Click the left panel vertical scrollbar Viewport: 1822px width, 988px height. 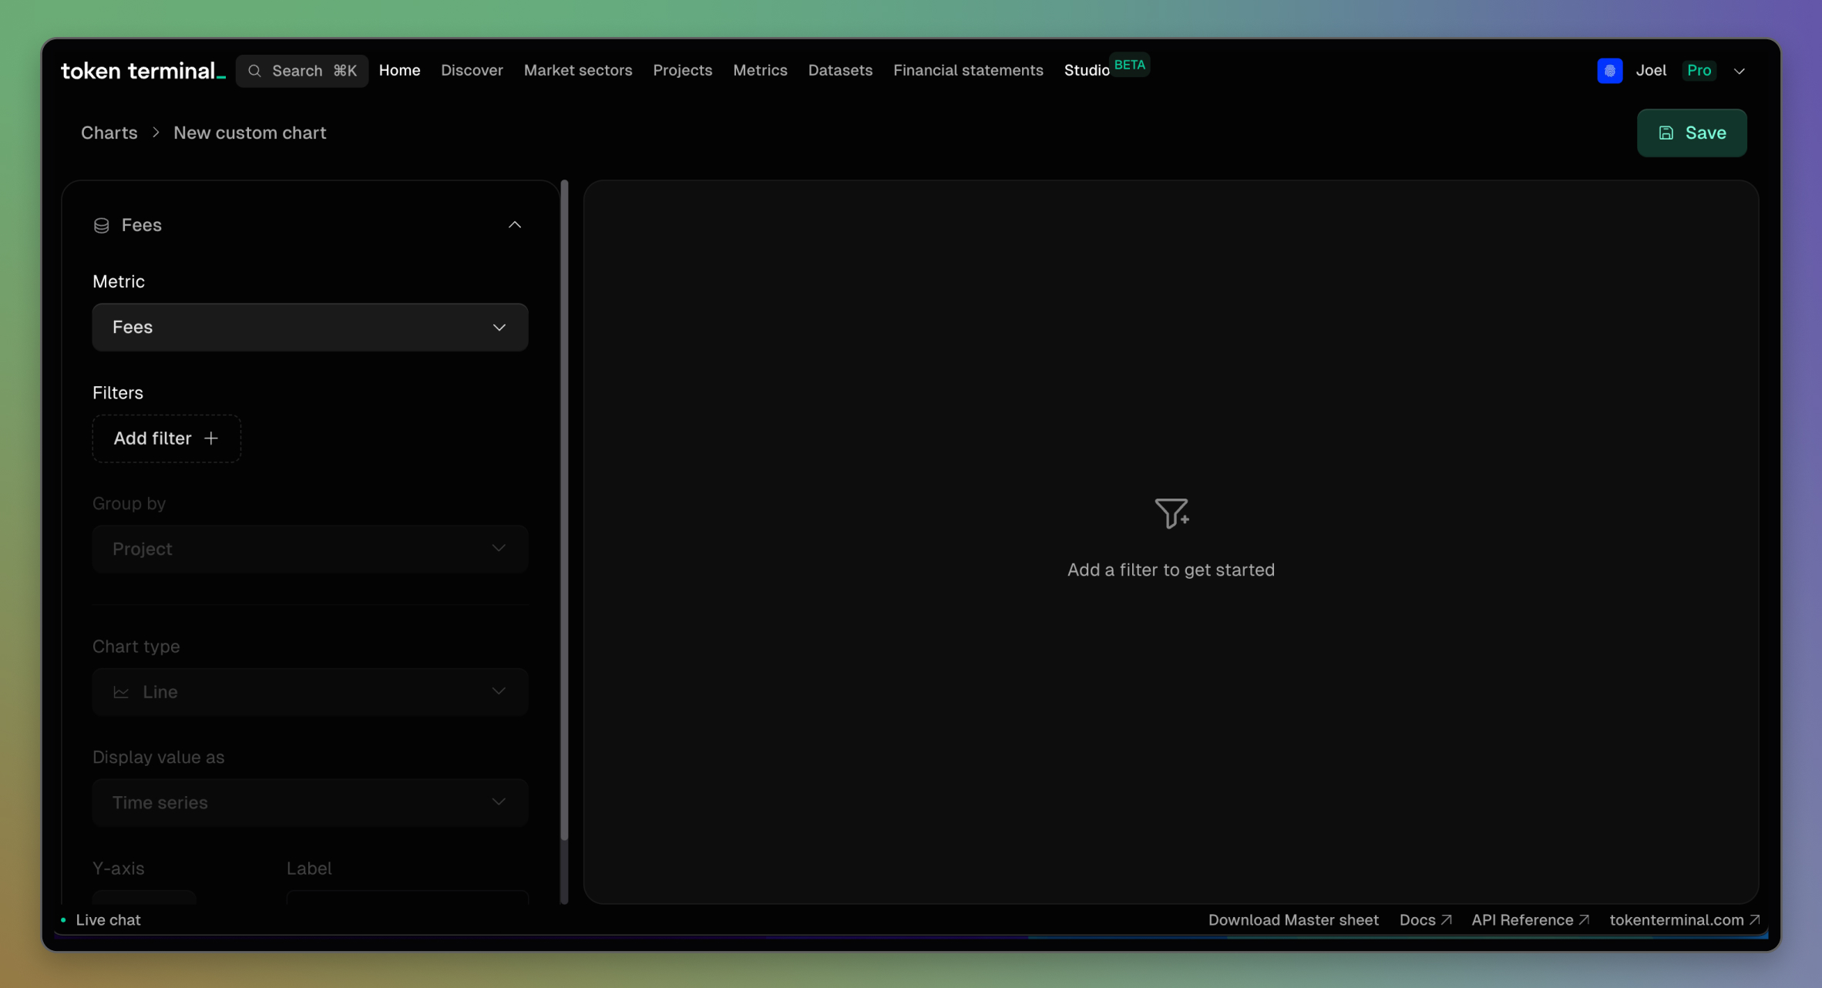[x=564, y=509]
